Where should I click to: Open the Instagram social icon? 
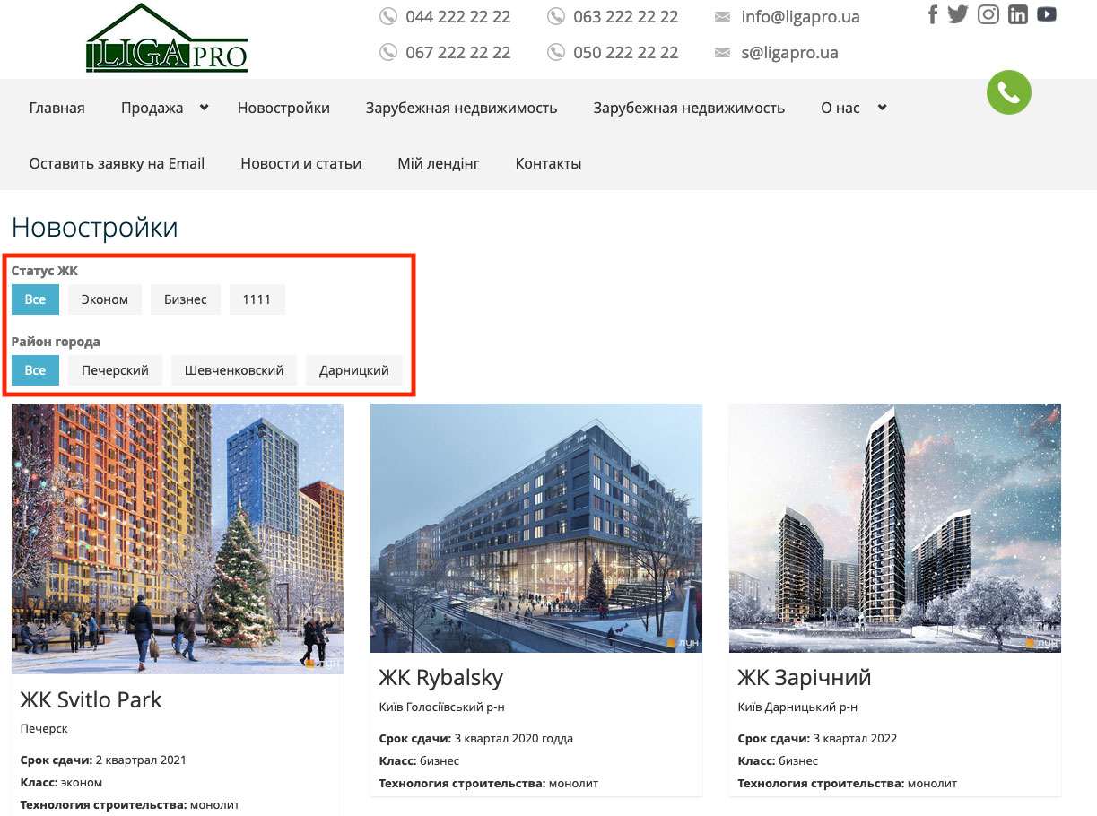(988, 14)
